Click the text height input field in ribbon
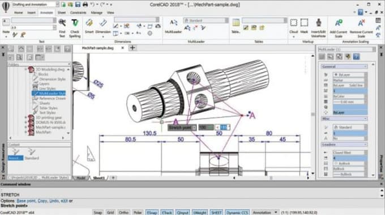This screenshot has height=215, width=385. (32, 28)
